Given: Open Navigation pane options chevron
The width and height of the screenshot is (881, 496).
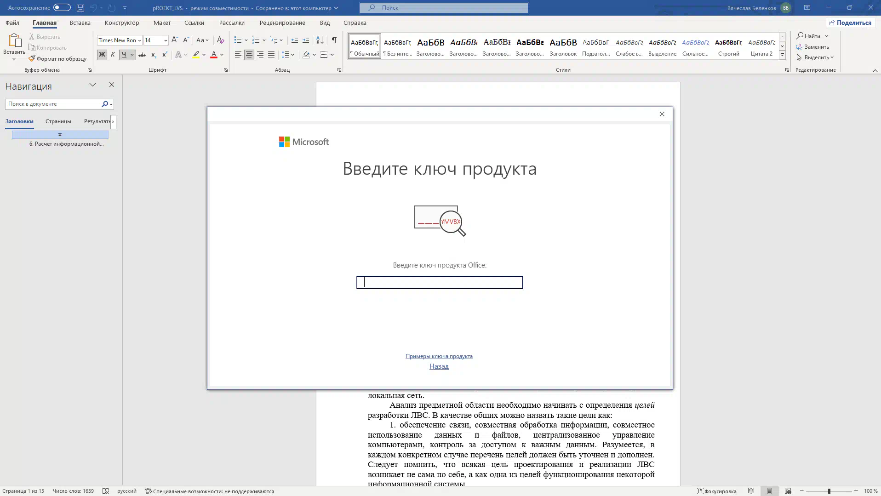Looking at the screenshot, I should click(x=92, y=85).
